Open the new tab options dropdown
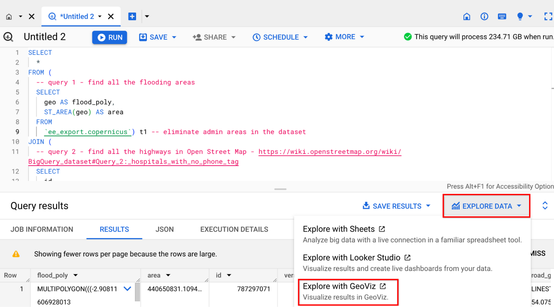Image resolution: width=554 pixels, height=307 pixels. click(147, 17)
